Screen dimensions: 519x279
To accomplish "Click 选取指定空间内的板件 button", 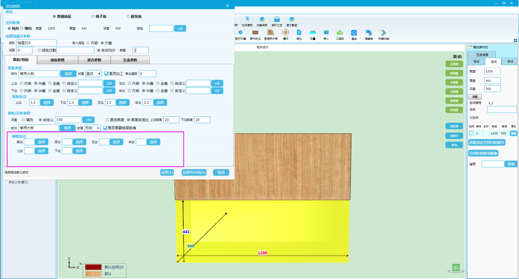I will (x=487, y=142).
